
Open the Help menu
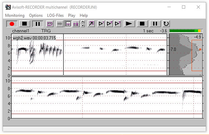(x=84, y=15)
